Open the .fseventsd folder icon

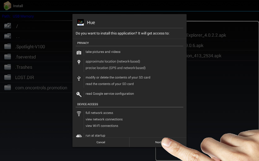pos(8,57)
